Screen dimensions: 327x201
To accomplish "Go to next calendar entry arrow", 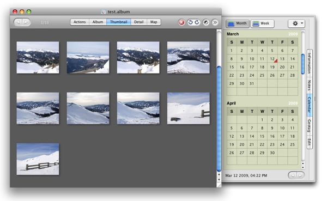I will click(300, 175).
